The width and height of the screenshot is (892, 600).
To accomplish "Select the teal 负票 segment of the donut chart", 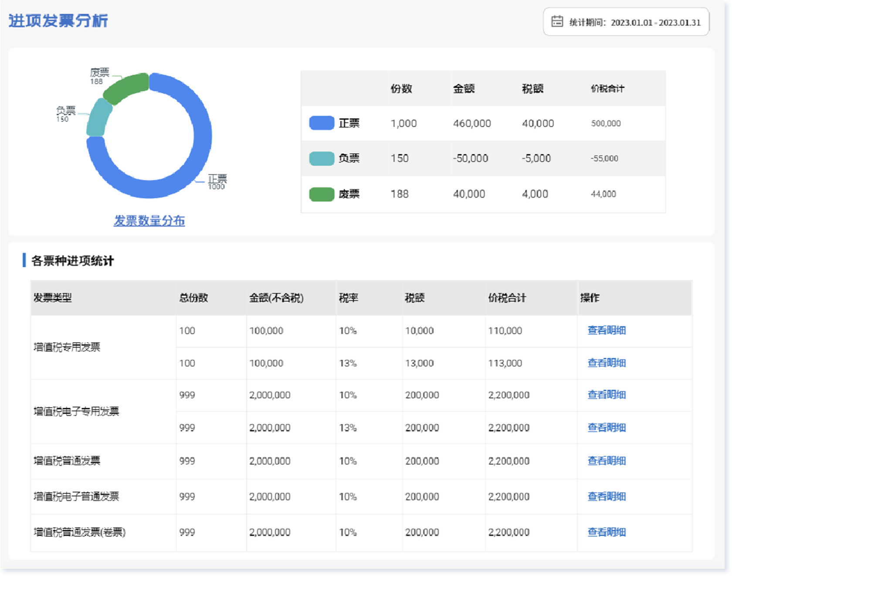I will (x=98, y=118).
